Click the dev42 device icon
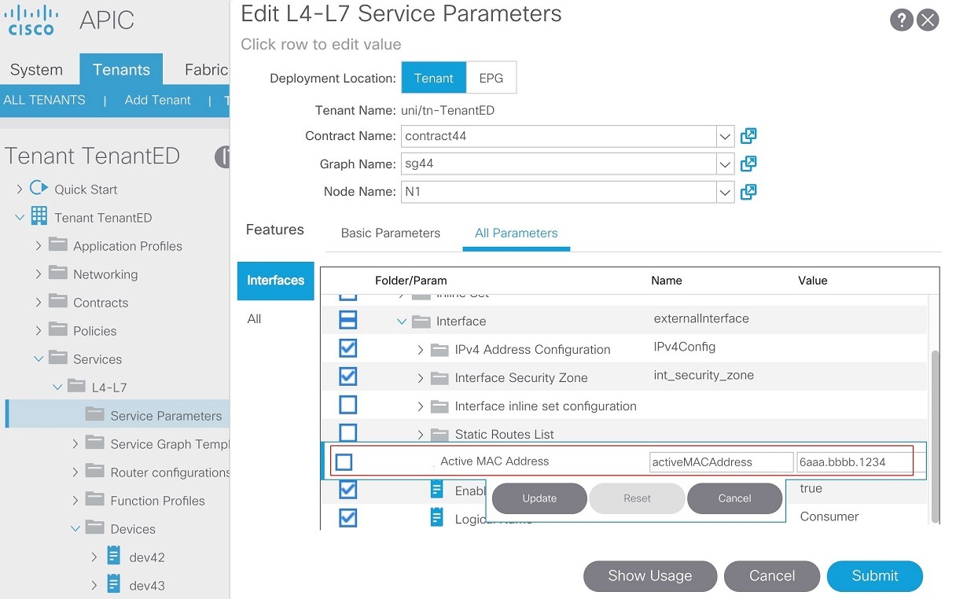This screenshot has height=599, width=967. pos(112,557)
